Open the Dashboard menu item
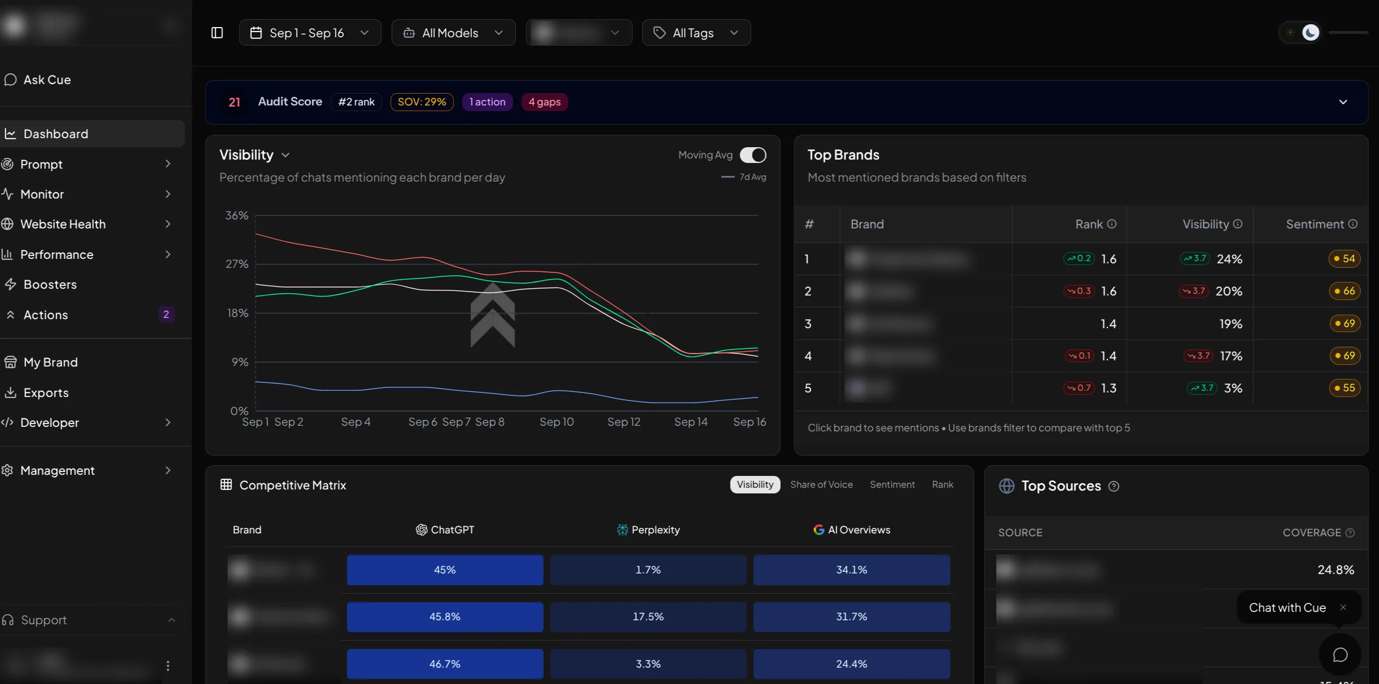The image size is (1379, 684). pyautogui.click(x=92, y=134)
